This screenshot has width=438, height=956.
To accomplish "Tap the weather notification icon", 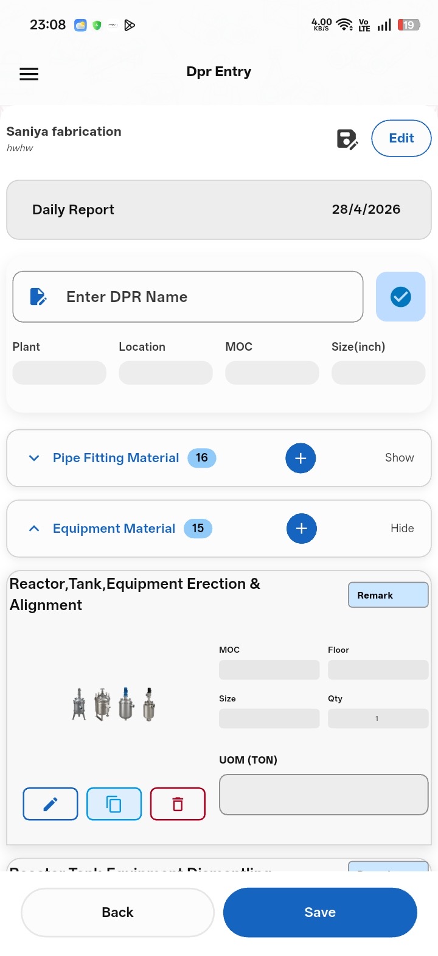I will pos(80,25).
